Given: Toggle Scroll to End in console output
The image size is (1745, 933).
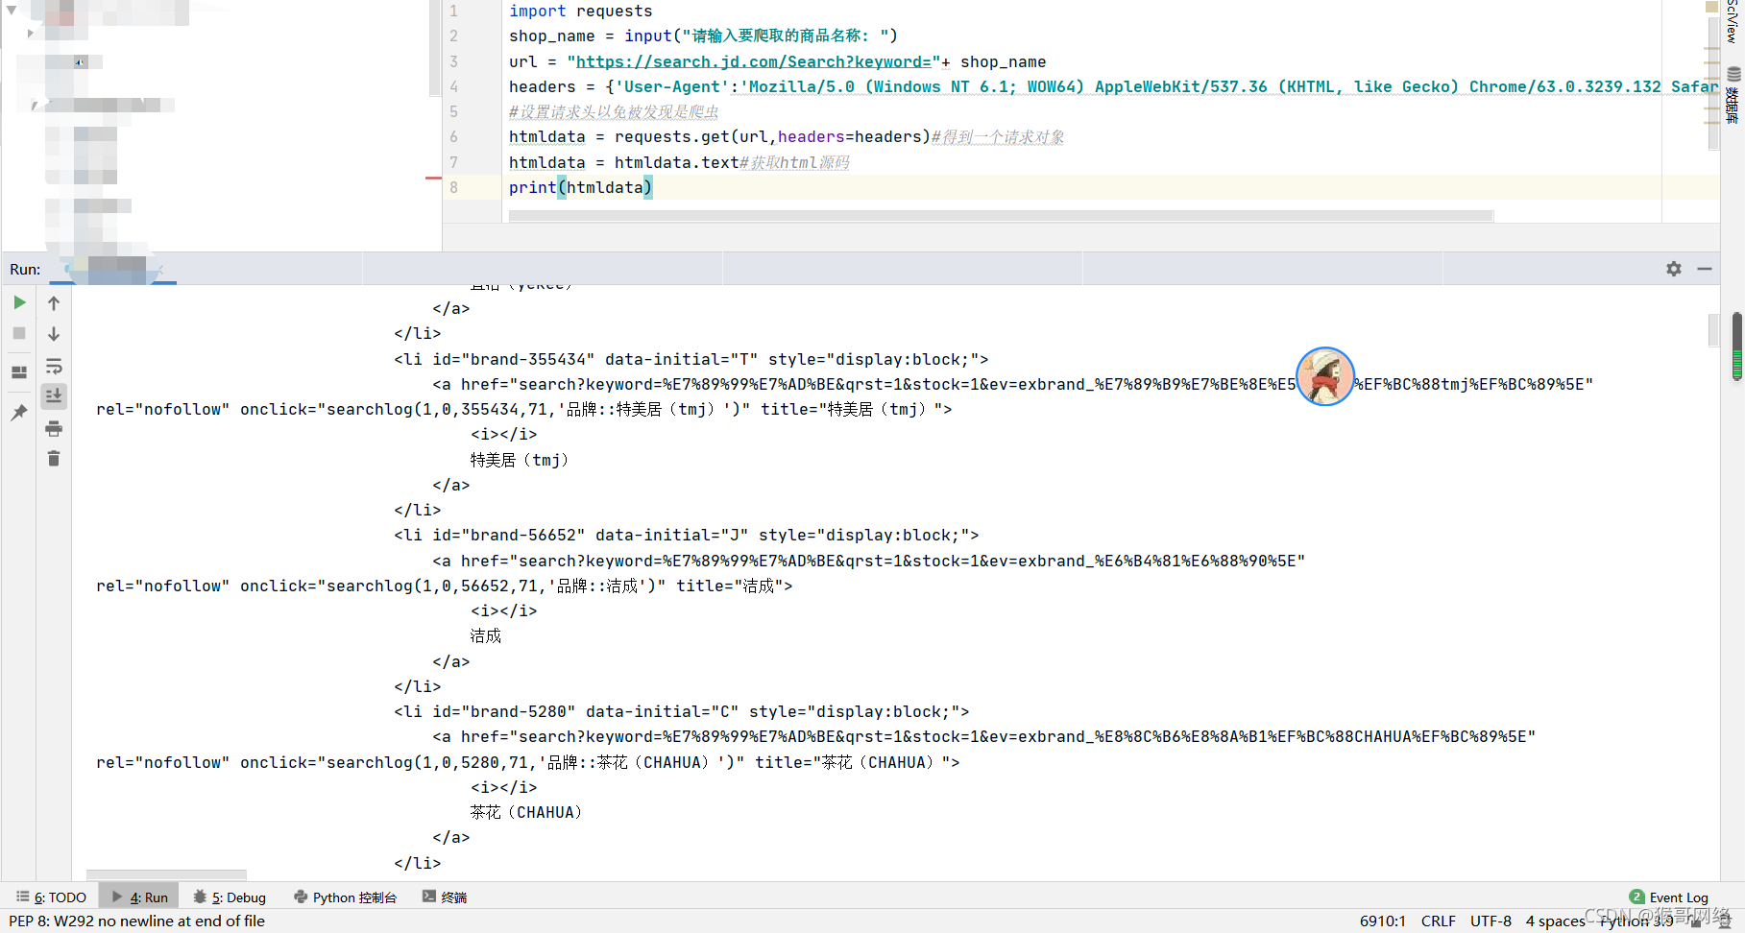Looking at the screenshot, I should coord(54,395).
